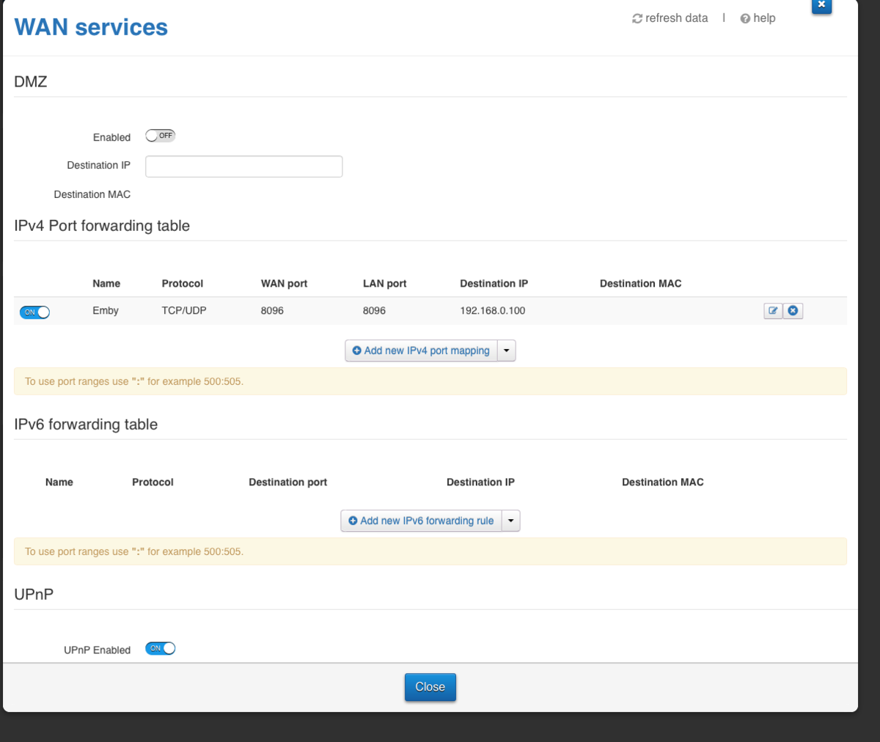Click the DMZ Destination IP field
880x742 pixels.
click(x=243, y=166)
